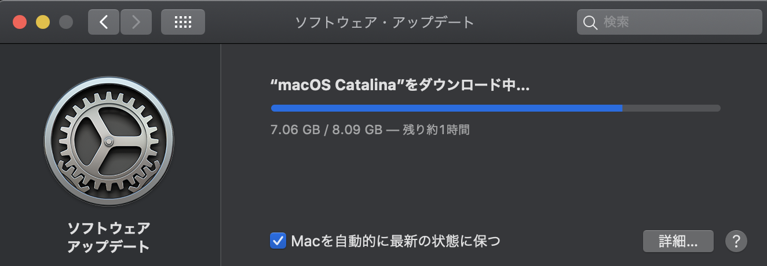Click the gray unfilled end of the progress bar
Viewport: 767px width, 266px height.
tap(672, 108)
